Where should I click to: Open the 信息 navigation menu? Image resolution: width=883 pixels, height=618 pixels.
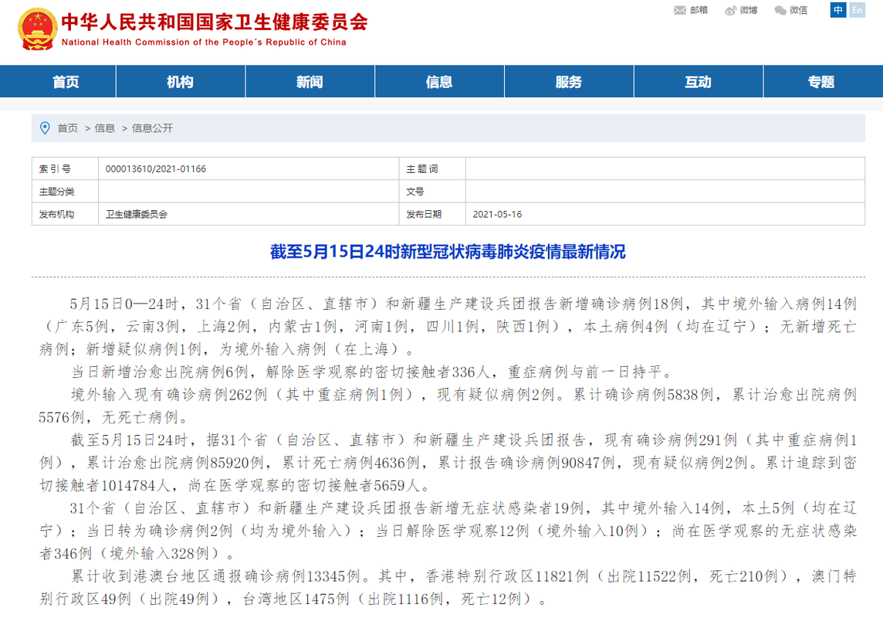tap(439, 81)
